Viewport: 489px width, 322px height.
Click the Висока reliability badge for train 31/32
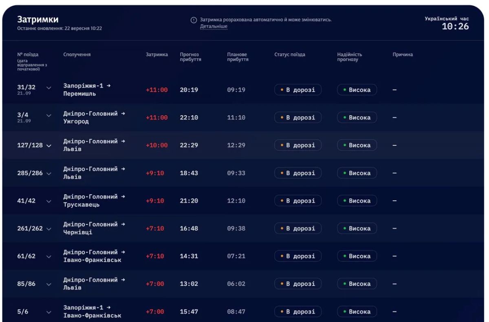357,90
